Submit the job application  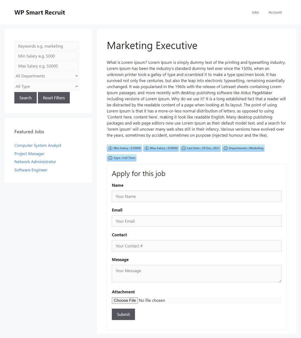point(123,314)
